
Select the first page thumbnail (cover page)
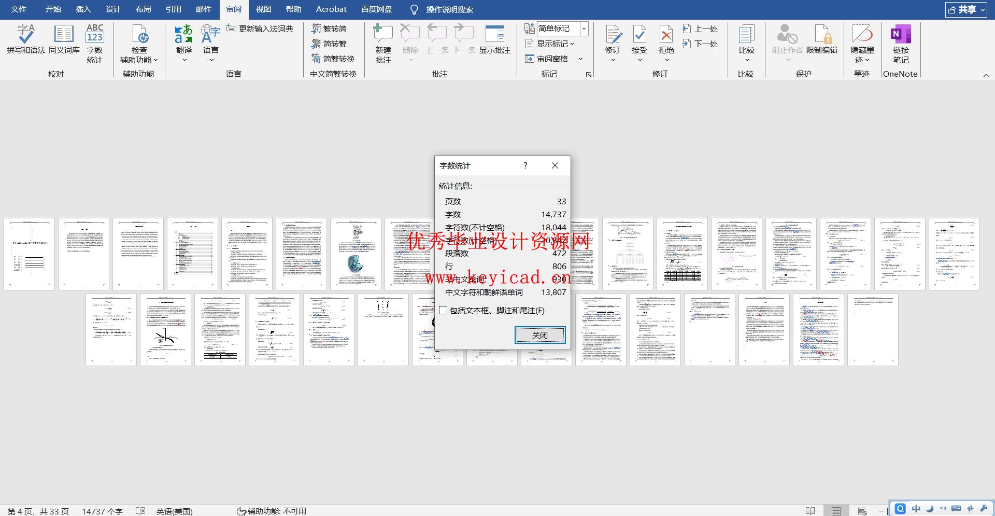tap(29, 254)
